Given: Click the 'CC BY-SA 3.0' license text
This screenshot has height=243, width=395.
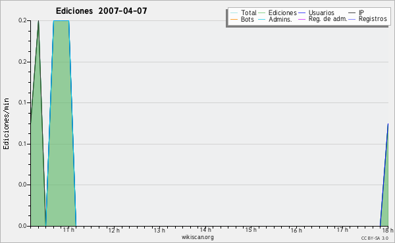Looking at the screenshot, I should [x=375, y=238].
